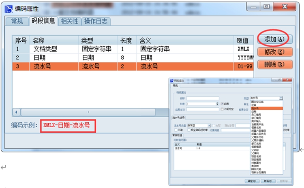Select the 文档类型 row in the table
The image size is (304, 188).
(x=45, y=49)
